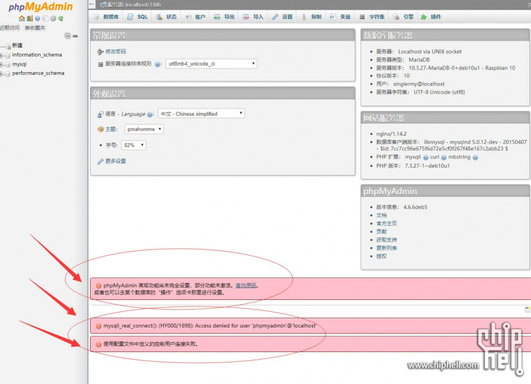Click the blue help icon after mbstring
This screenshot has height=384, width=531.
[475, 157]
